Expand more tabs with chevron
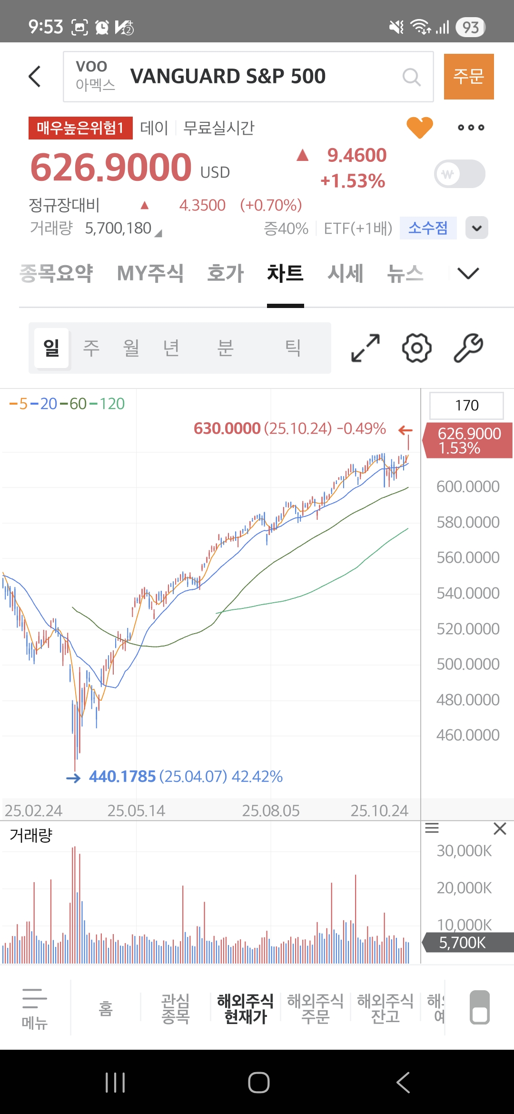Image resolution: width=514 pixels, height=1114 pixels. pos(468,273)
